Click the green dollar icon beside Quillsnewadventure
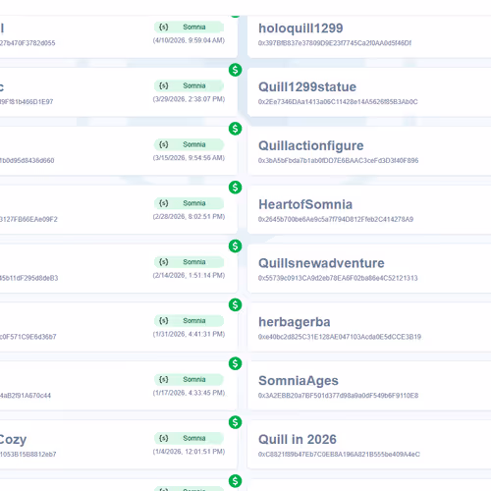This screenshot has height=491, width=491. tap(235, 246)
